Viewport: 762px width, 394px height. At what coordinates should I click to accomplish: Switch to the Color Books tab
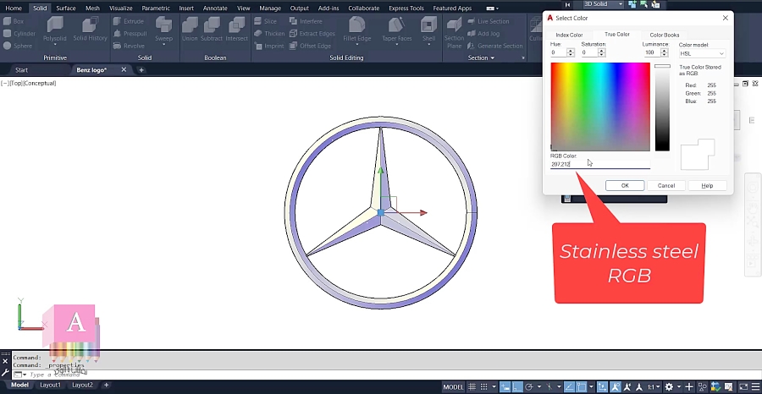(665, 35)
